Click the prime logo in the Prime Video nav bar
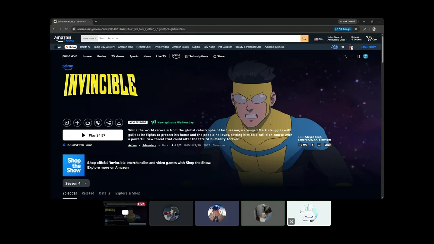Image resolution: width=434 pixels, height=244 pixels. [x=176, y=56]
